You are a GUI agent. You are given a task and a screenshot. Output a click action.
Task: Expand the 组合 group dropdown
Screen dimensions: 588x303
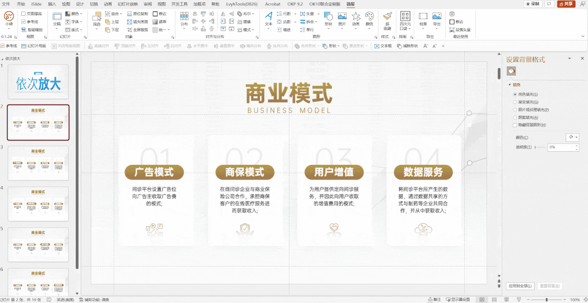pos(114,14)
